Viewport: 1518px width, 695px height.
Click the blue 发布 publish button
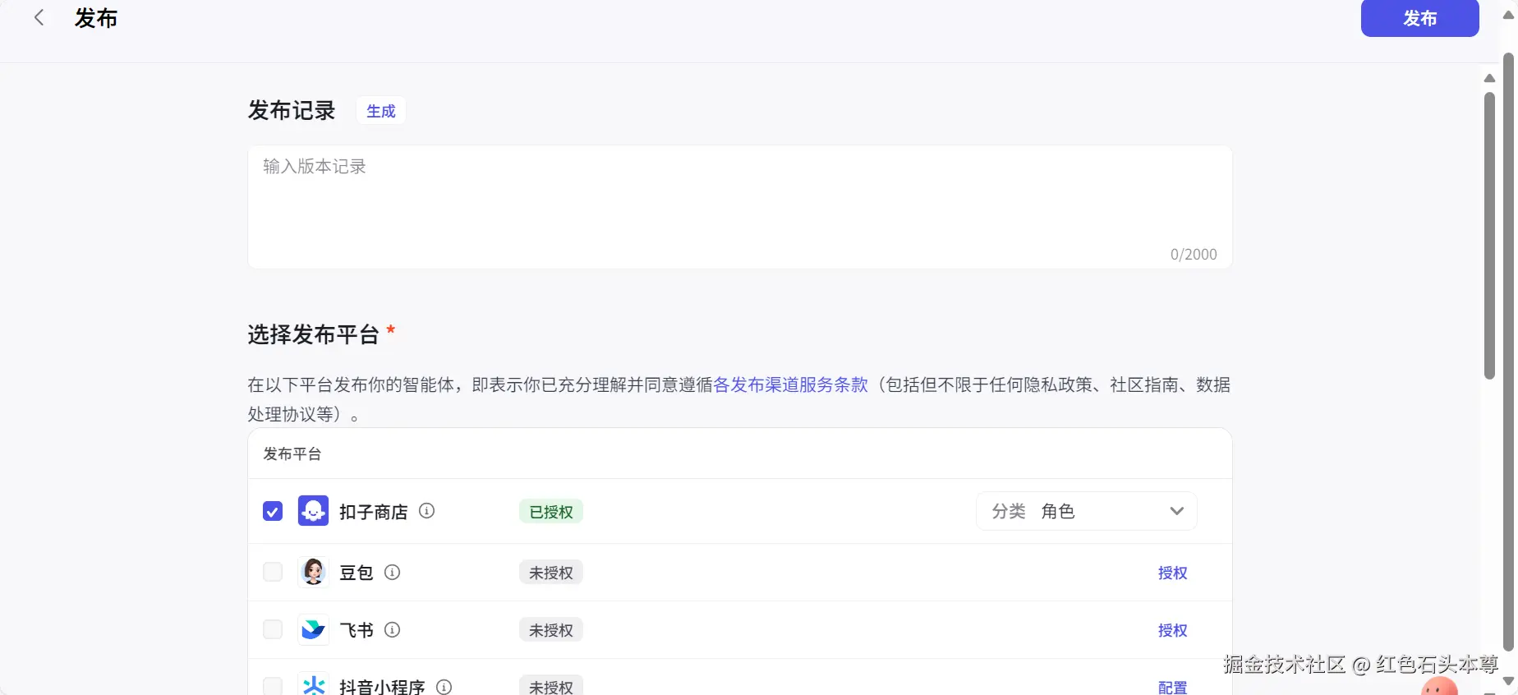click(1419, 18)
